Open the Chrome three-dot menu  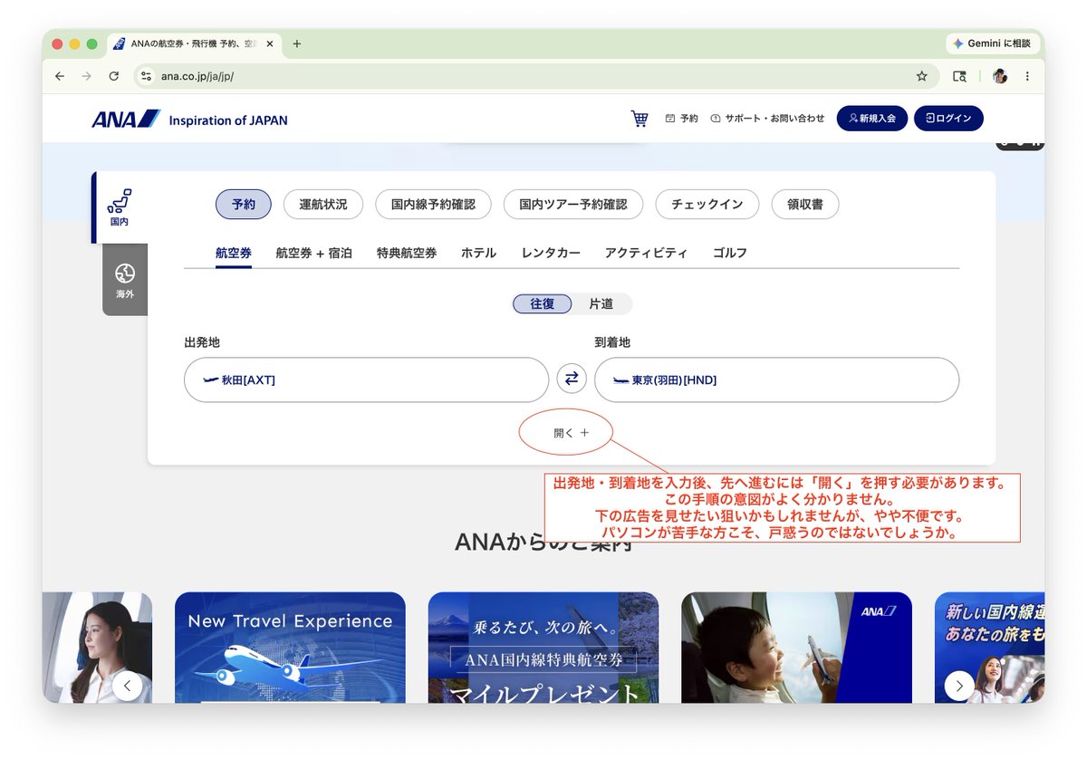click(1027, 76)
